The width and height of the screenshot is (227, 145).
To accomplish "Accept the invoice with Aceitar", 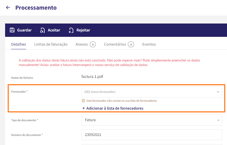I will point(54,30).
